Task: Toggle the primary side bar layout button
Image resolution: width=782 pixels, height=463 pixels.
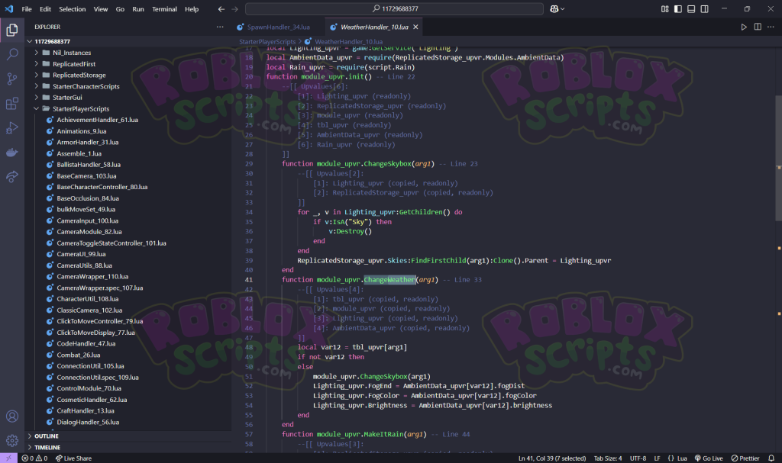Action: [x=678, y=9]
